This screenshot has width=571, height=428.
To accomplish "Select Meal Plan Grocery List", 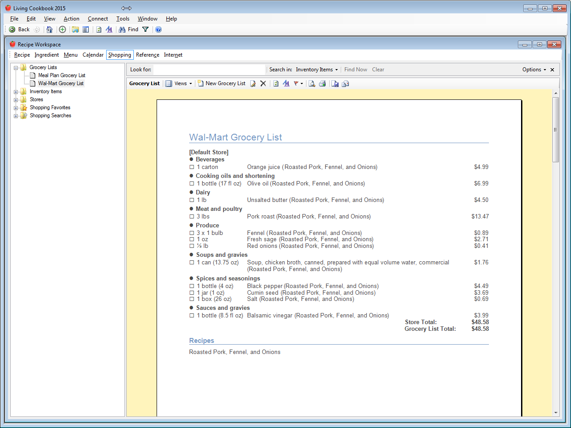I will click(x=62, y=75).
